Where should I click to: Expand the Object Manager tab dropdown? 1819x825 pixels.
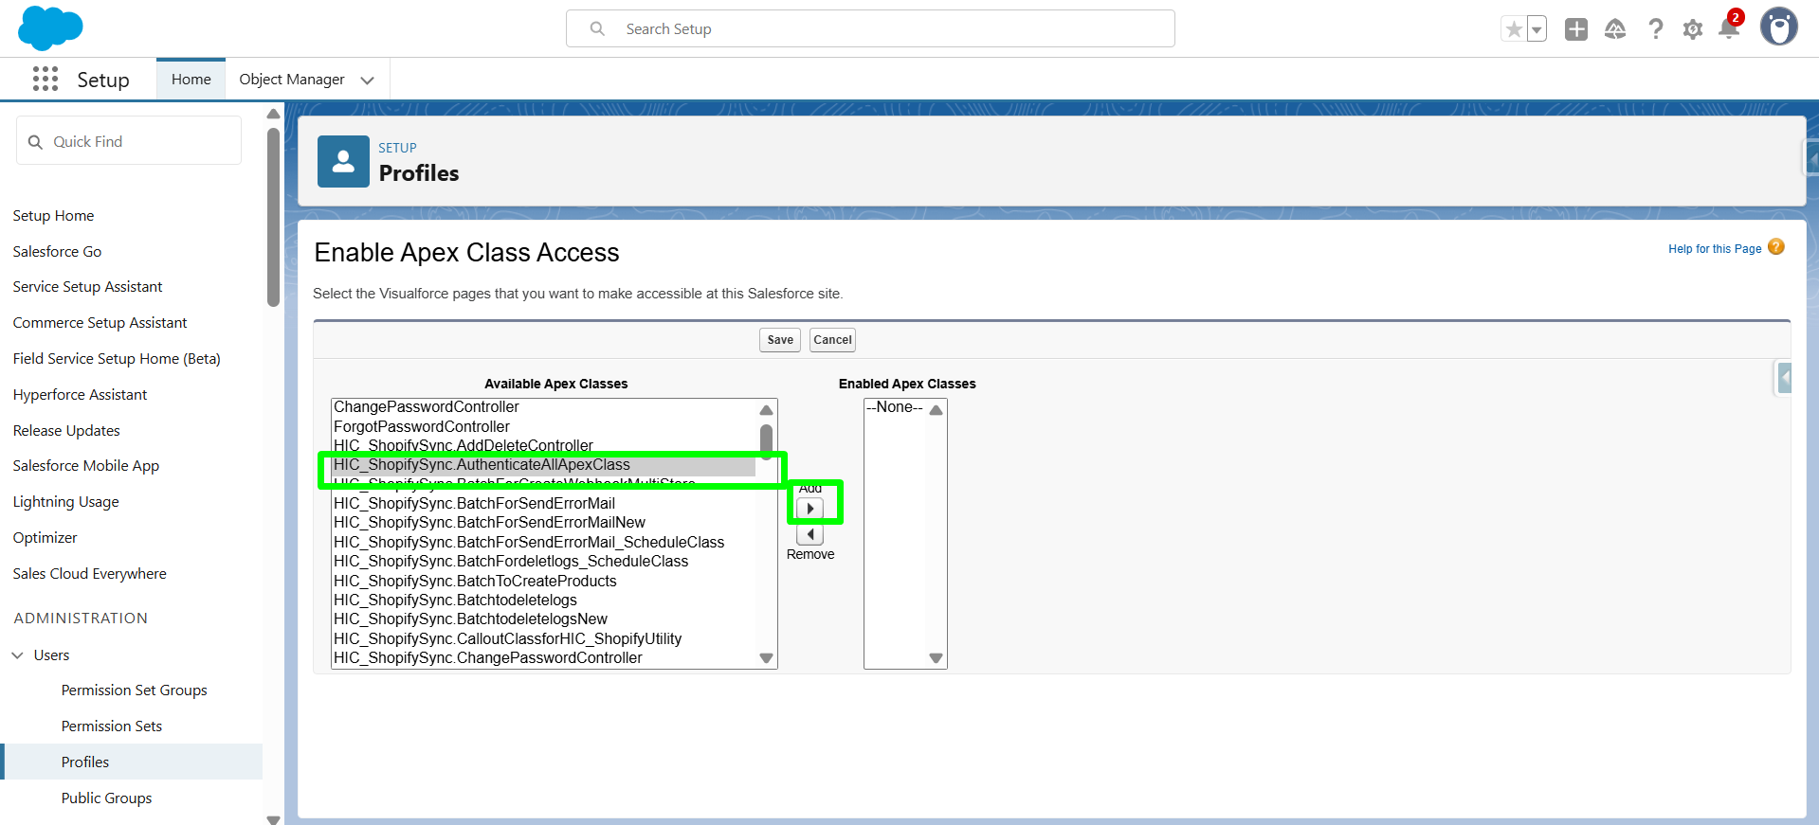[368, 81]
